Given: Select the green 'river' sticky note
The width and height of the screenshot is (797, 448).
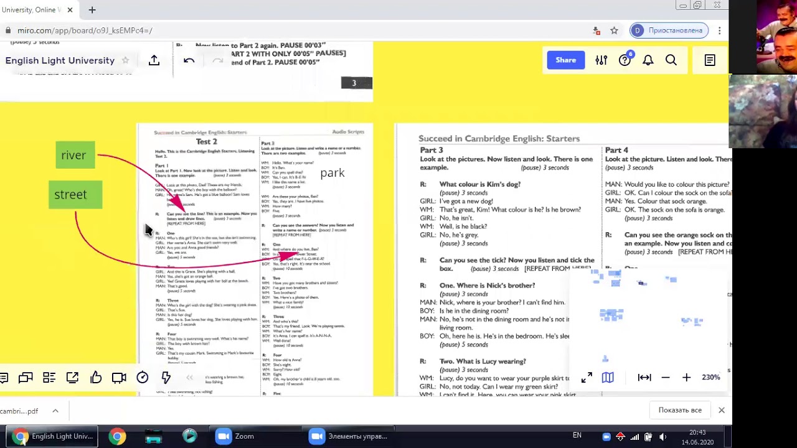Looking at the screenshot, I should tap(75, 155).
